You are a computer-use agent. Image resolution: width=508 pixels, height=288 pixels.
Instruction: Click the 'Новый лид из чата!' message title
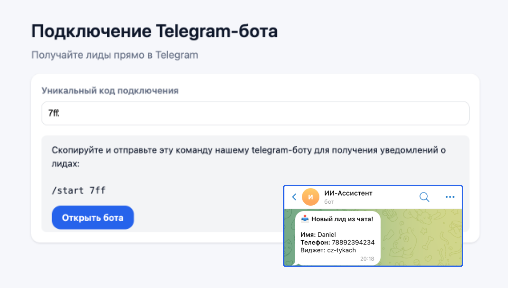tap(342, 219)
